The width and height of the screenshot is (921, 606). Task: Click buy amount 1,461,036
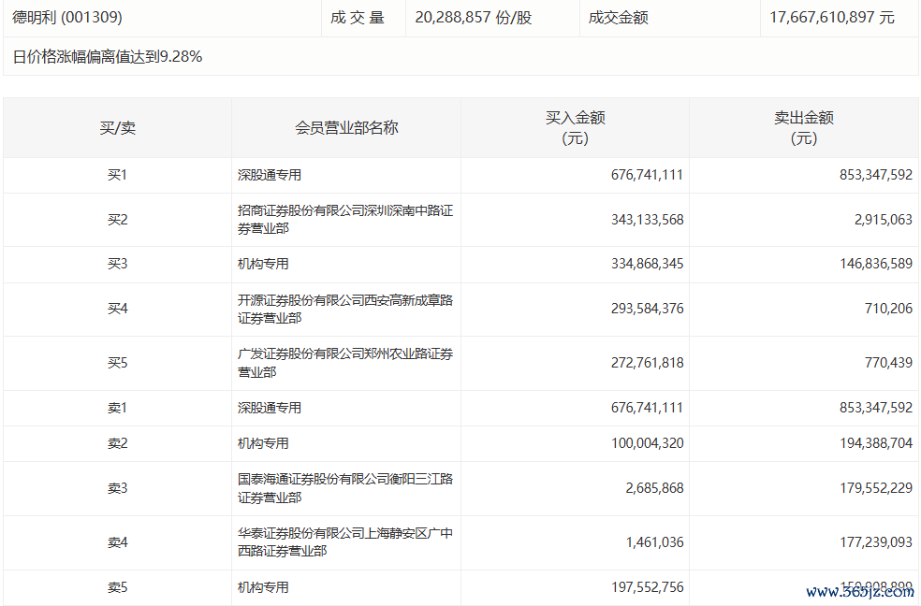[x=654, y=542]
